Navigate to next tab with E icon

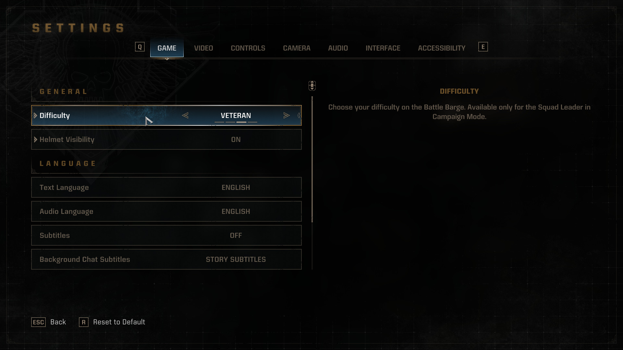click(x=483, y=47)
